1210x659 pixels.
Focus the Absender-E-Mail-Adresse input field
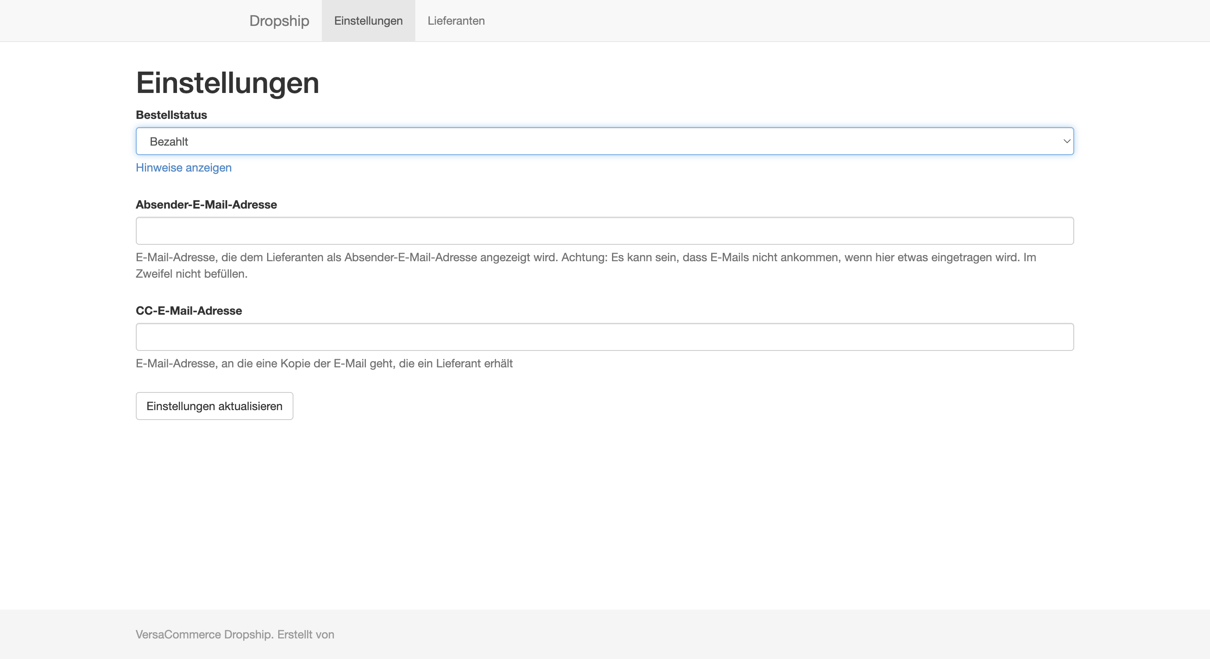(x=605, y=230)
